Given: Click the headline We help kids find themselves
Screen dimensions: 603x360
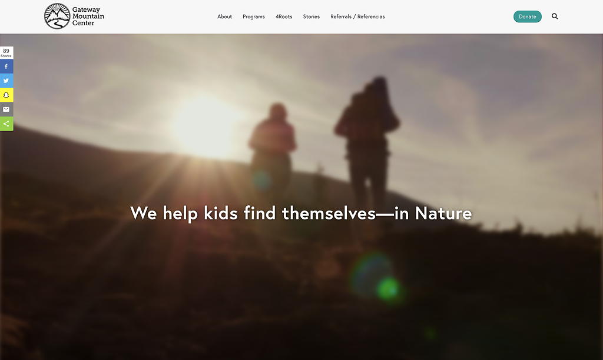Looking at the screenshot, I should [x=301, y=213].
